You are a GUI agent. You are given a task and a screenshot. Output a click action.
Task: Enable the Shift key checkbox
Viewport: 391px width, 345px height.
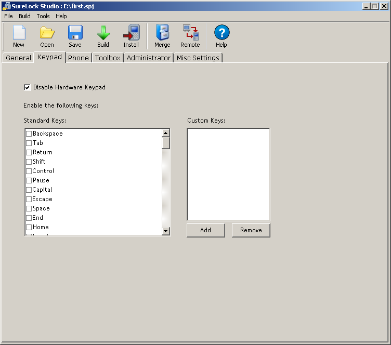pos(29,162)
